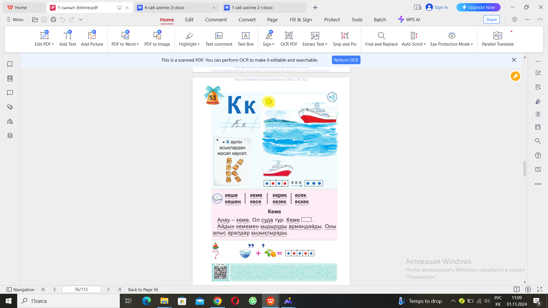Screen dimensions: 548x308
Task: Click the page number input field
Action: pyautogui.click(x=81, y=289)
